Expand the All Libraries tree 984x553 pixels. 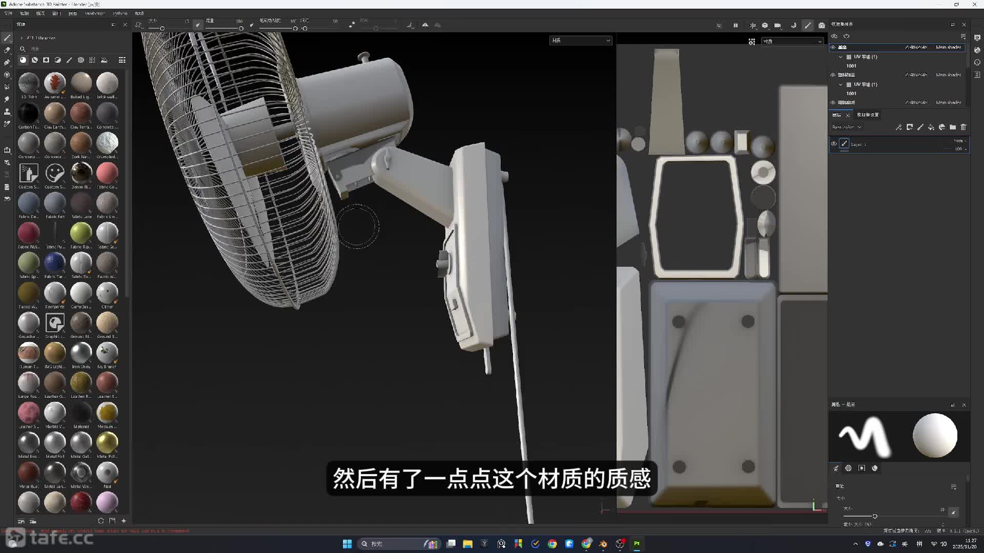[x=22, y=38]
